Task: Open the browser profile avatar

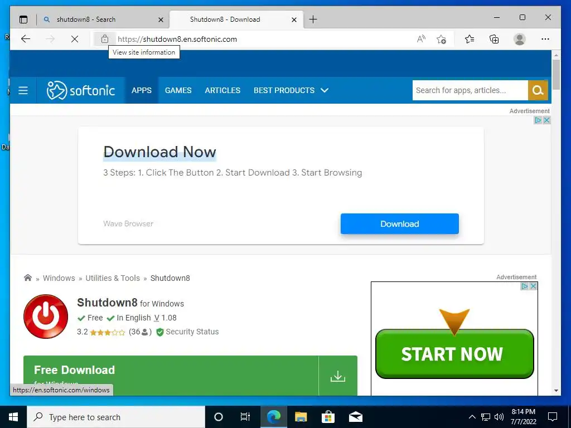Action: 520,39
